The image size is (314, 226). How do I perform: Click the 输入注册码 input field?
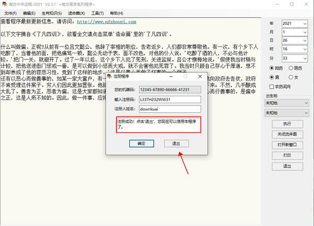tap(170, 99)
